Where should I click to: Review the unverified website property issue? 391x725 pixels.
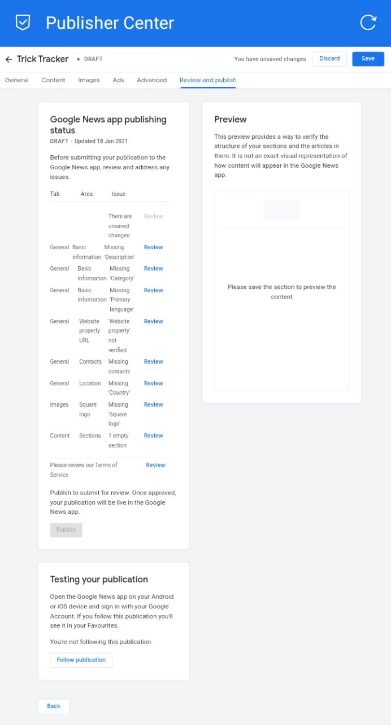(153, 322)
